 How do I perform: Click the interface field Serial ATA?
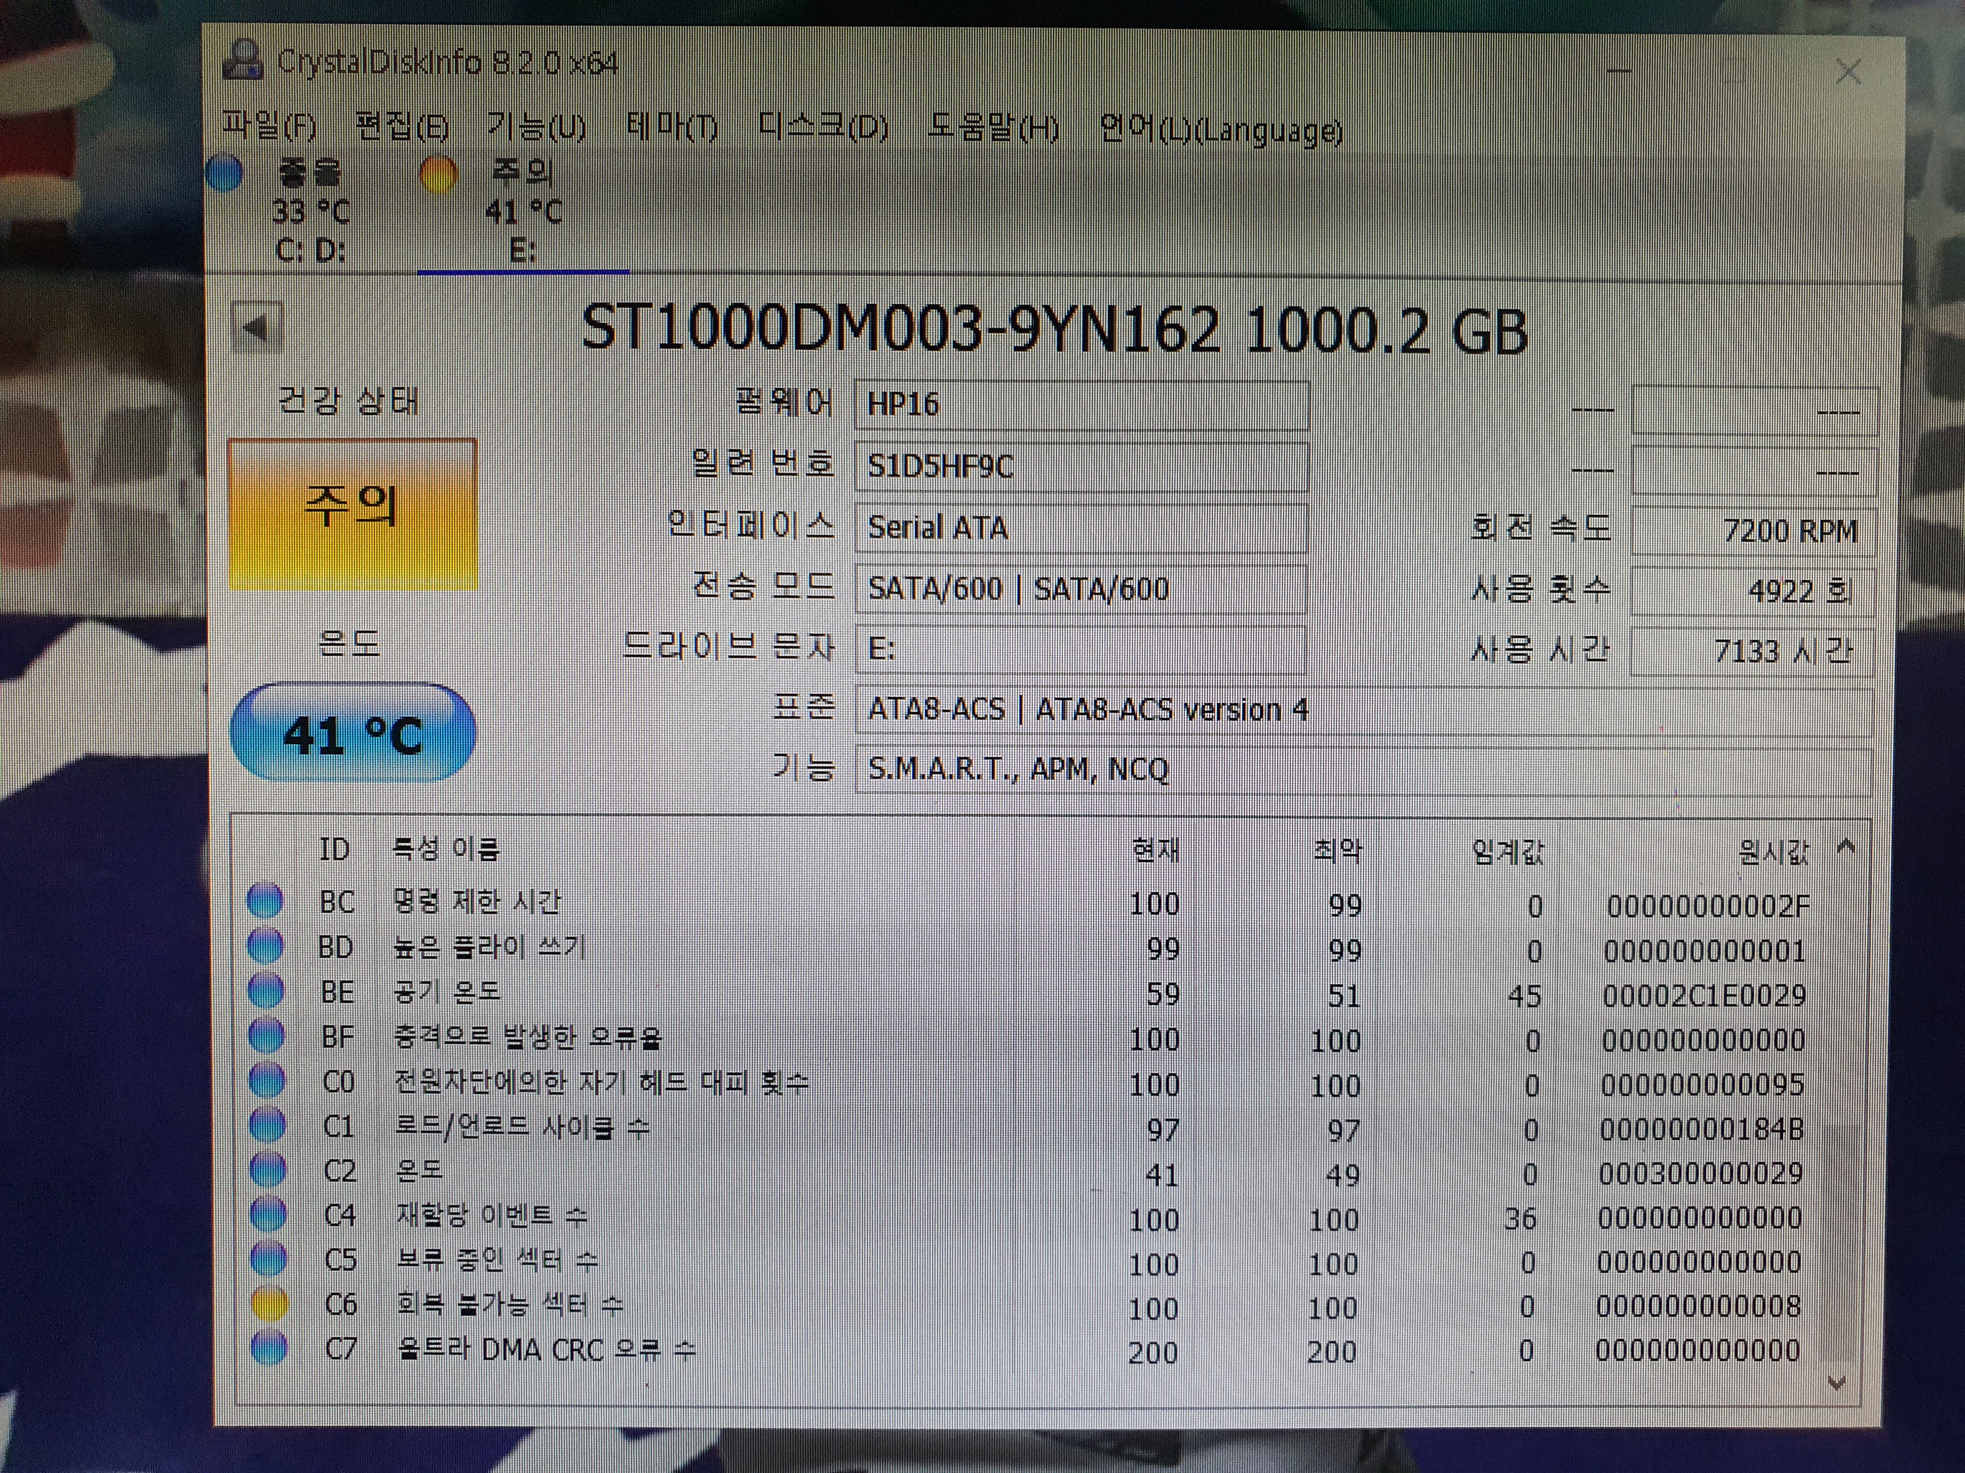click(x=1081, y=528)
